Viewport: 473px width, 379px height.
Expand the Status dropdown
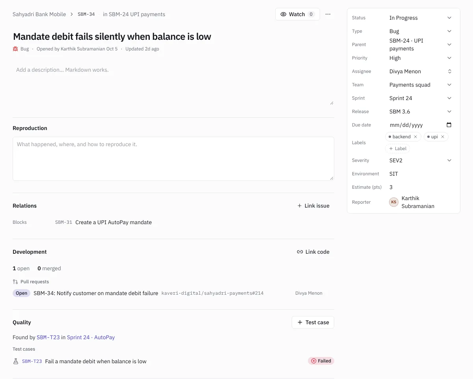[421, 18]
